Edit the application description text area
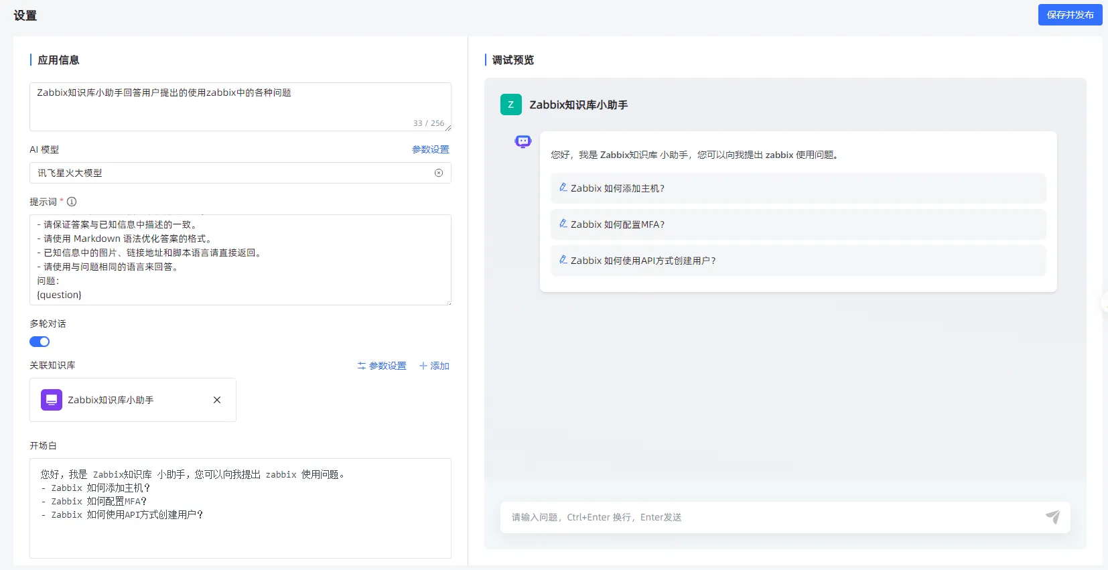1108x570 pixels. (240, 106)
